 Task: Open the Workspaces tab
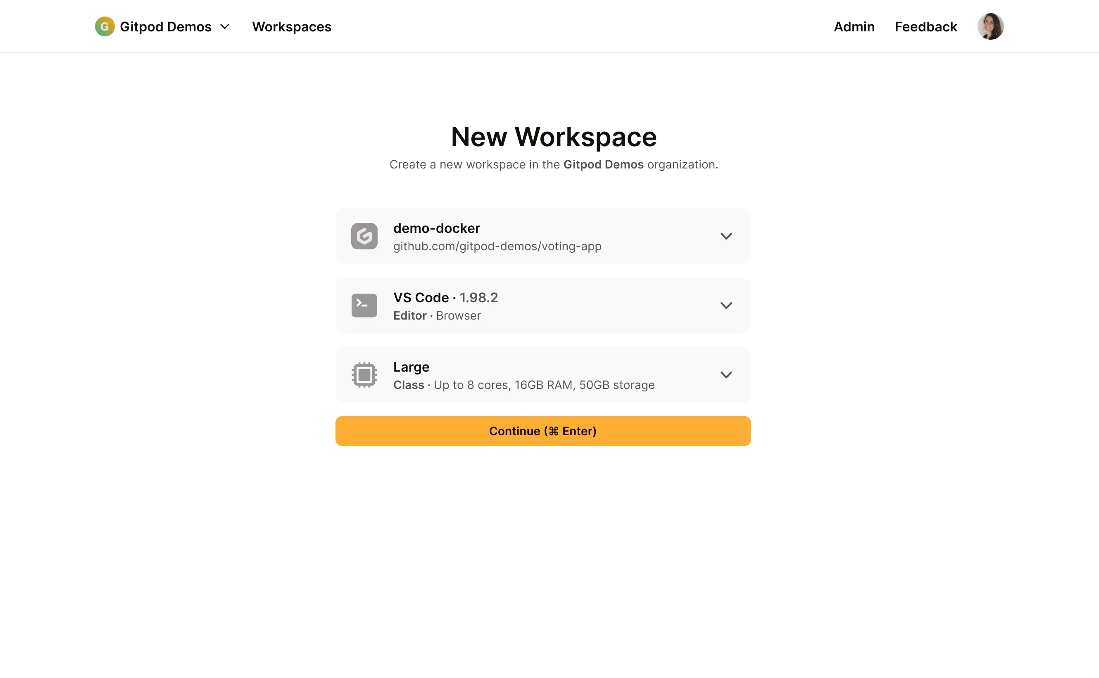292,26
